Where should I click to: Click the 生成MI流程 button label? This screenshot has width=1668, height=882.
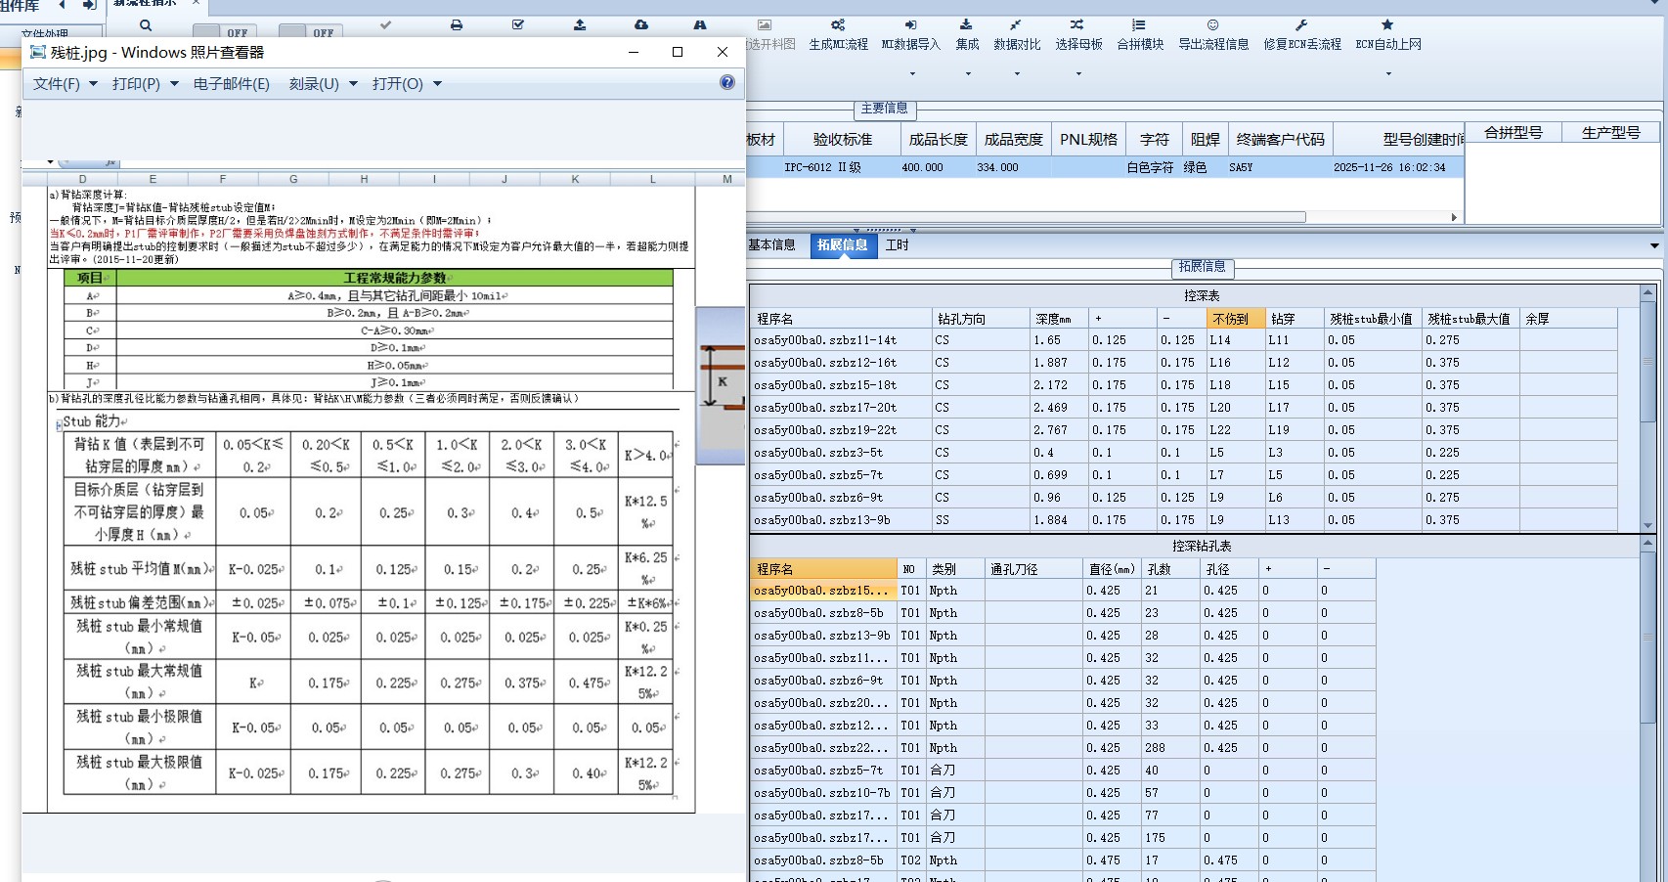(838, 45)
